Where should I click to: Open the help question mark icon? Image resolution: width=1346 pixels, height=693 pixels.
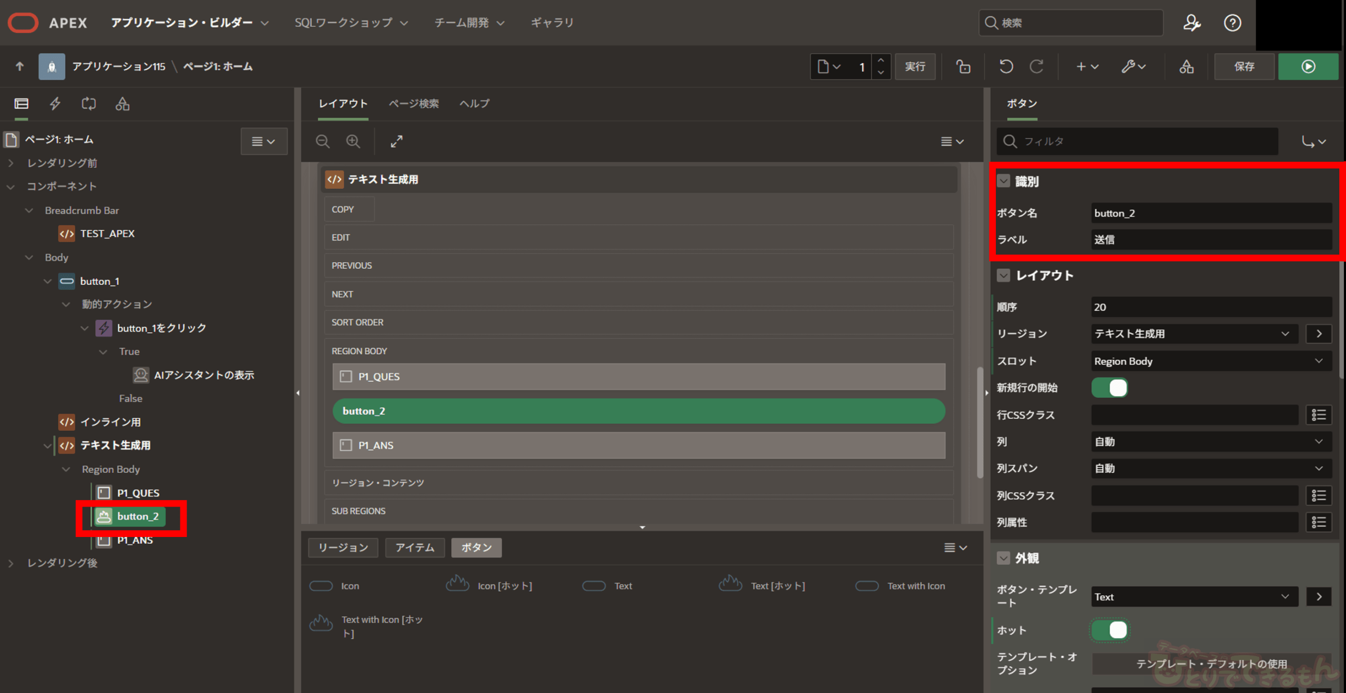tap(1232, 23)
